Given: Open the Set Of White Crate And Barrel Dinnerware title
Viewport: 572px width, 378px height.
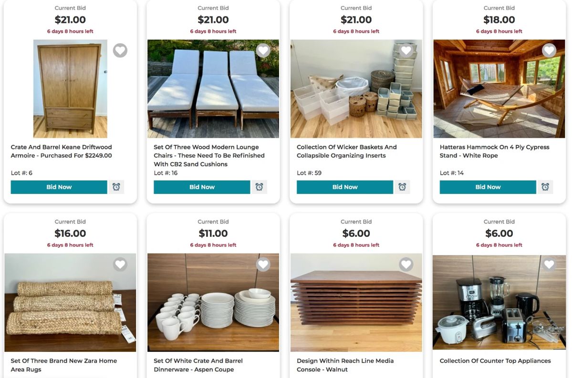Looking at the screenshot, I should pyautogui.click(x=198, y=365).
